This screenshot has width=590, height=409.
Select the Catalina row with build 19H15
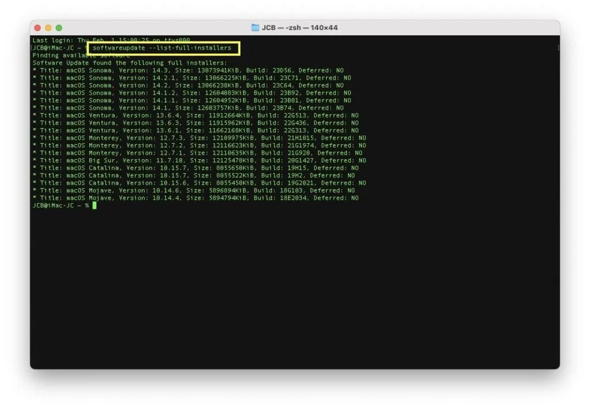click(196, 168)
